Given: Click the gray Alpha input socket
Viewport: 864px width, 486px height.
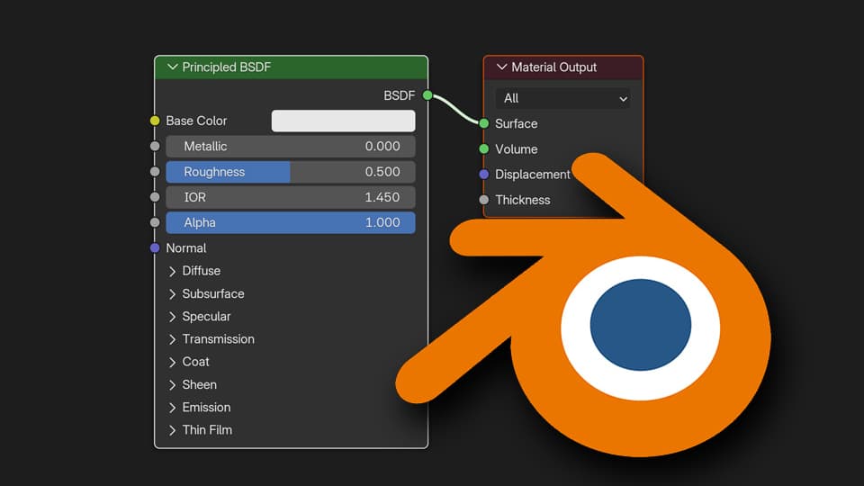Looking at the screenshot, I should 155,222.
